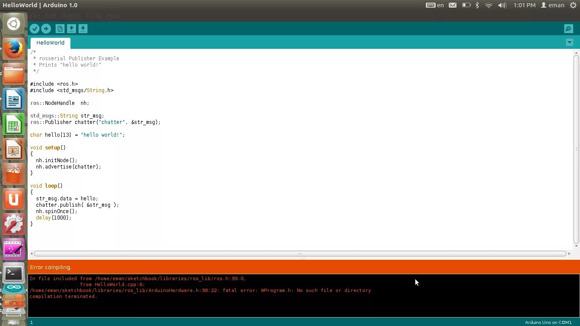Click 'Arduino Uno on COM1' status text

pyautogui.click(x=548, y=322)
